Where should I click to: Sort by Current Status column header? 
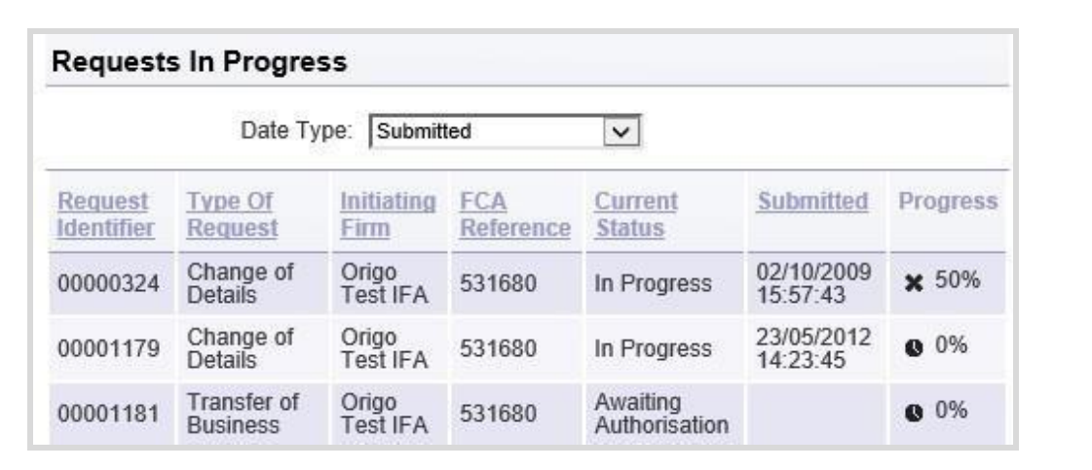(636, 214)
